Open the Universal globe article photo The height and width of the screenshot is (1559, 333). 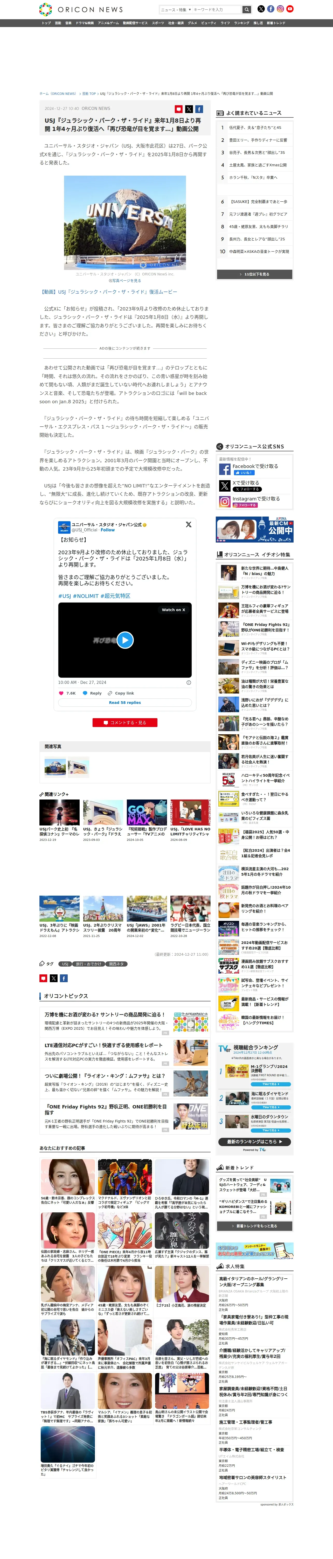coord(125,223)
